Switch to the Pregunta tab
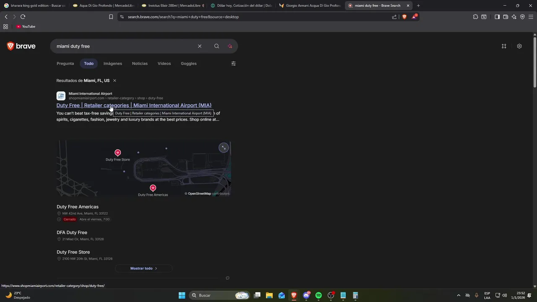This screenshot has width=537, height=302. click(x=65, y=63)
